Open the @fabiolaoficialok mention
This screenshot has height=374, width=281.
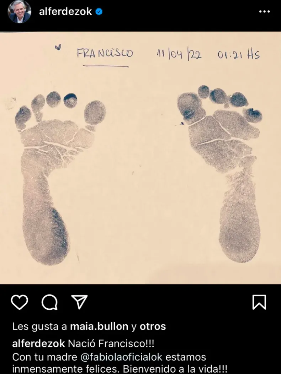point(121,357)
